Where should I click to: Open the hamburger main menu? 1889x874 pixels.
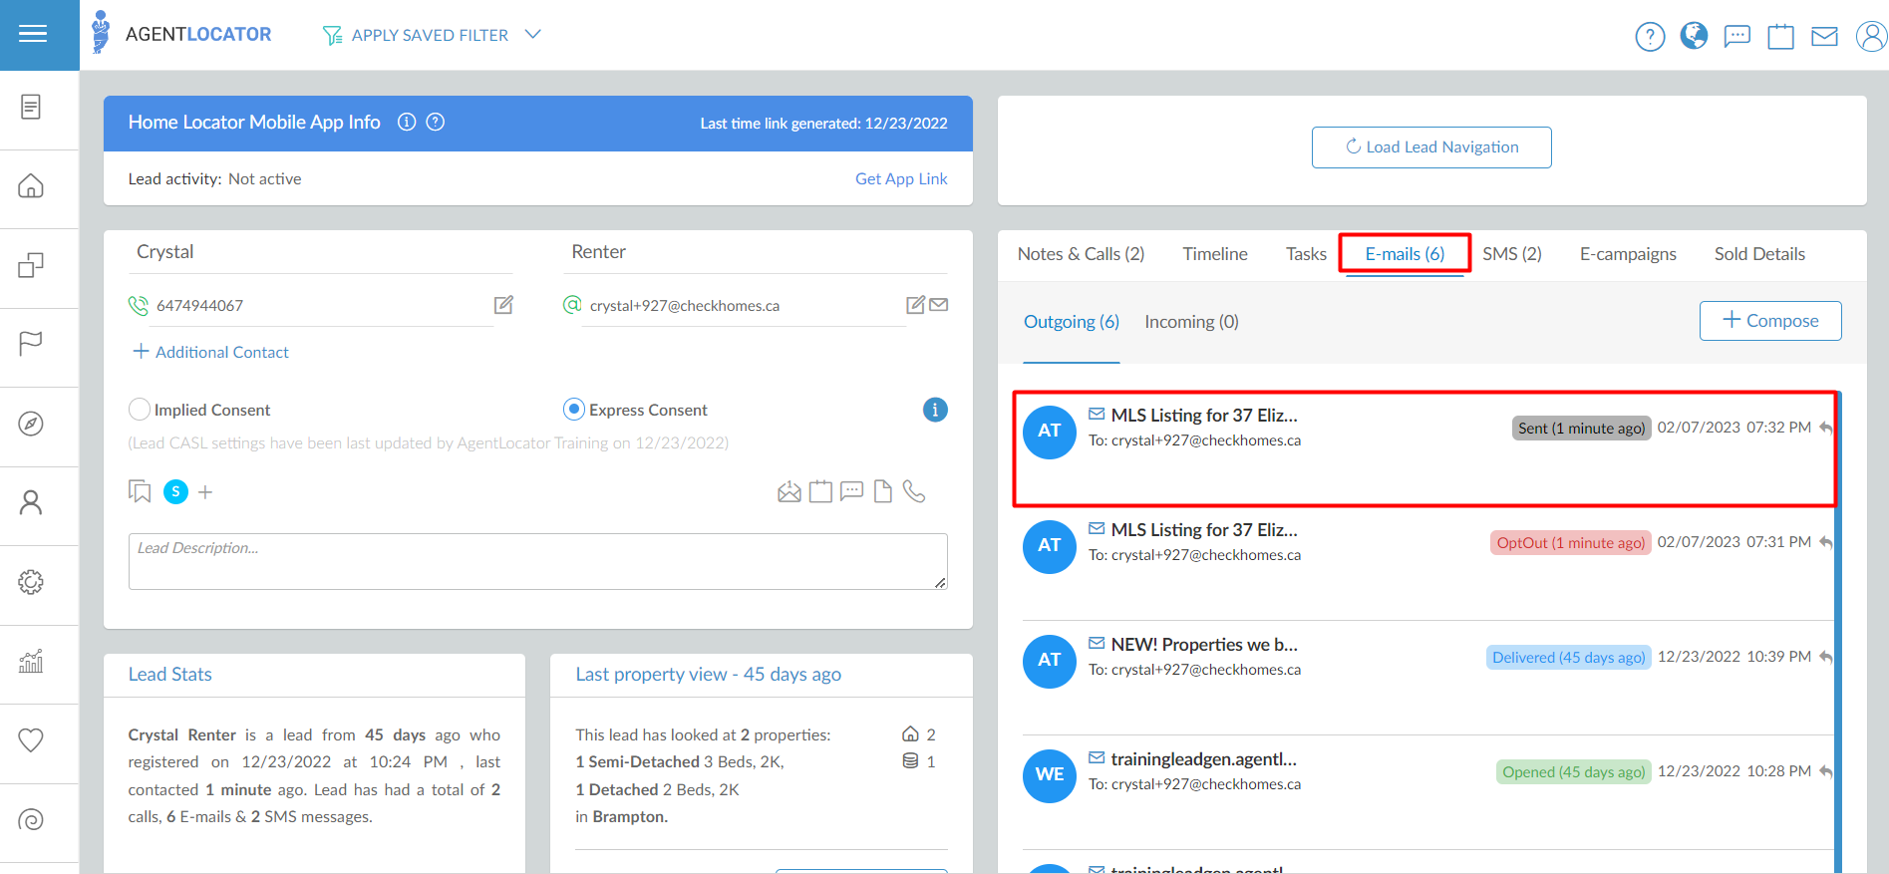click(33, 35)
